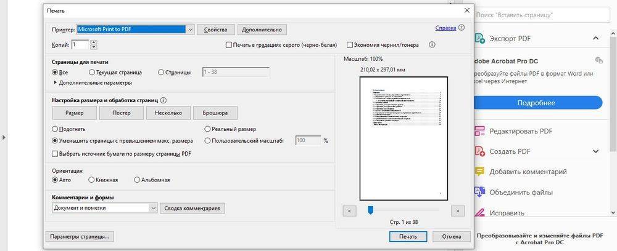Click the blue Подробнее button
Screen dimensions: 617x251
(536, 103)
